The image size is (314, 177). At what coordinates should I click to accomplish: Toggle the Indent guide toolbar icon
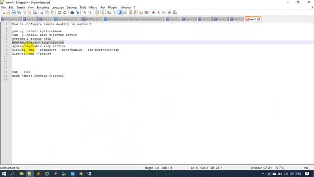click(120, 12)
